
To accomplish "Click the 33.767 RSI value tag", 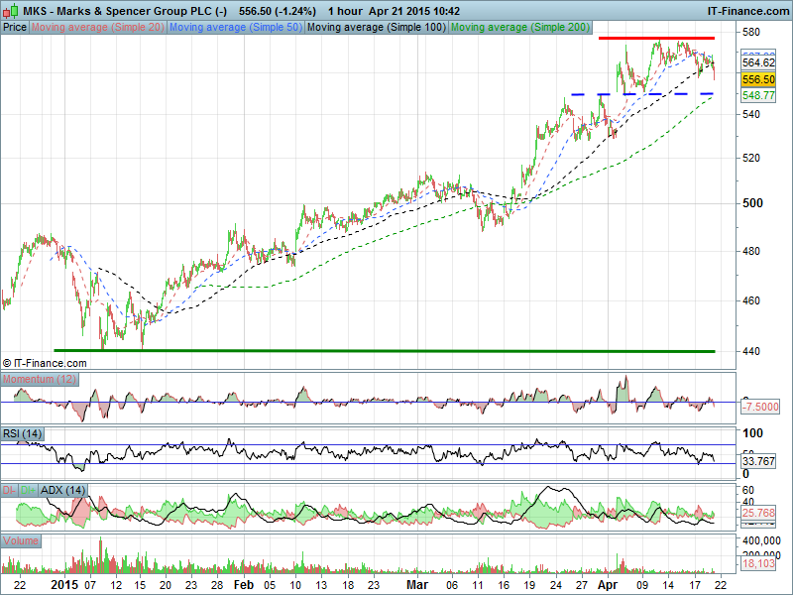I will click(759, 460).
